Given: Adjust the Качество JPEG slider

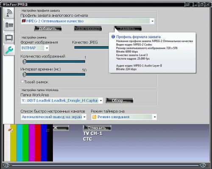Looking at the screenshot, I should tap(92, 47).
